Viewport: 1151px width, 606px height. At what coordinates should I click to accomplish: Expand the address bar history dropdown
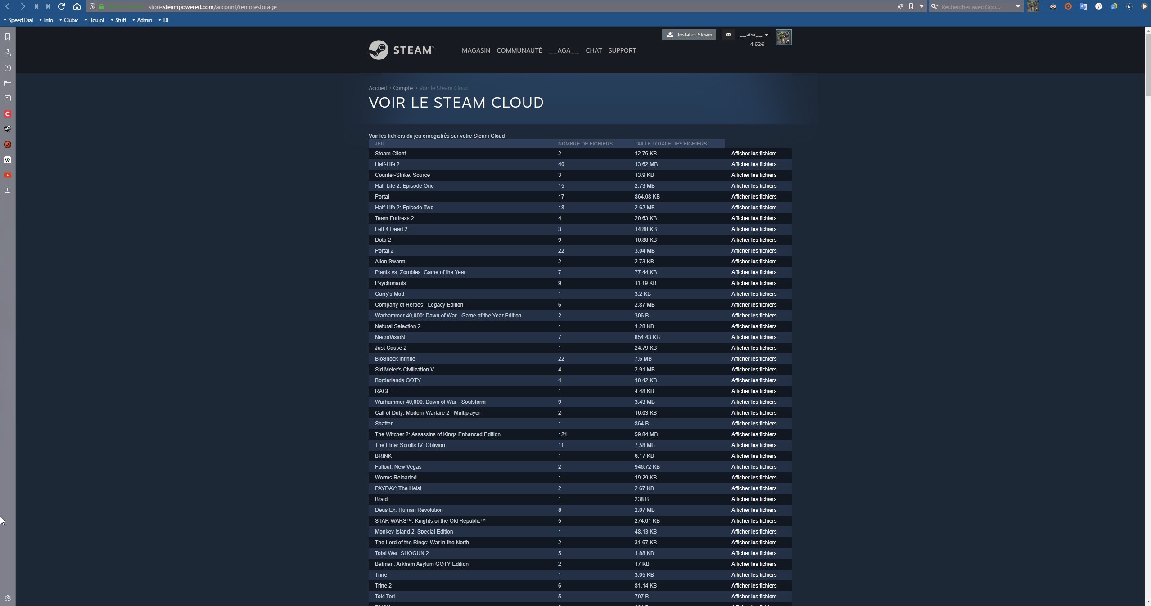921,6
